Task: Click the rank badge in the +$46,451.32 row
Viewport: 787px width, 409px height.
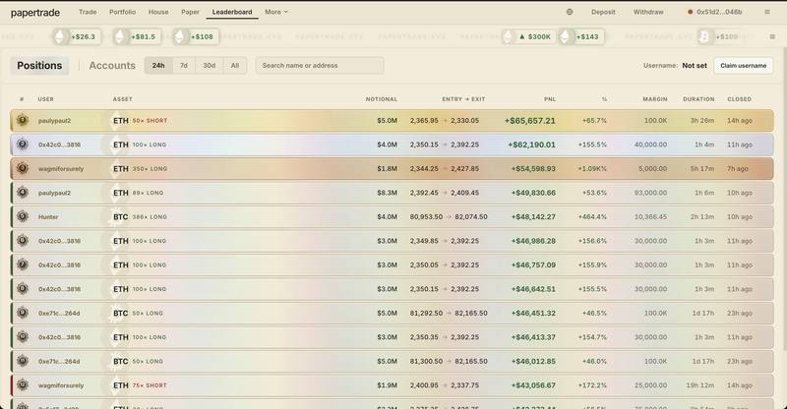Action: [22, 313]
